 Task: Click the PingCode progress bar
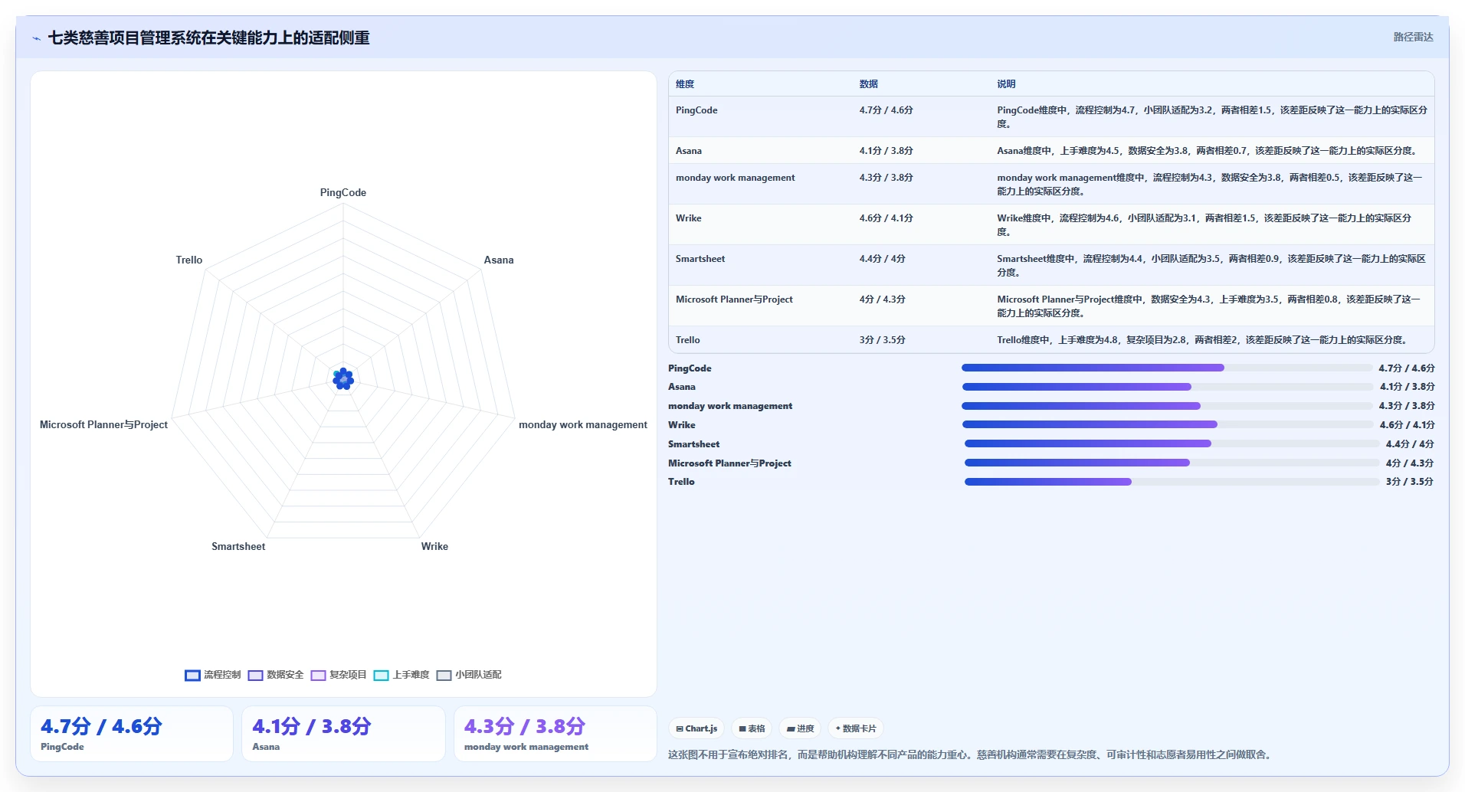click(x=1166, y=368)
